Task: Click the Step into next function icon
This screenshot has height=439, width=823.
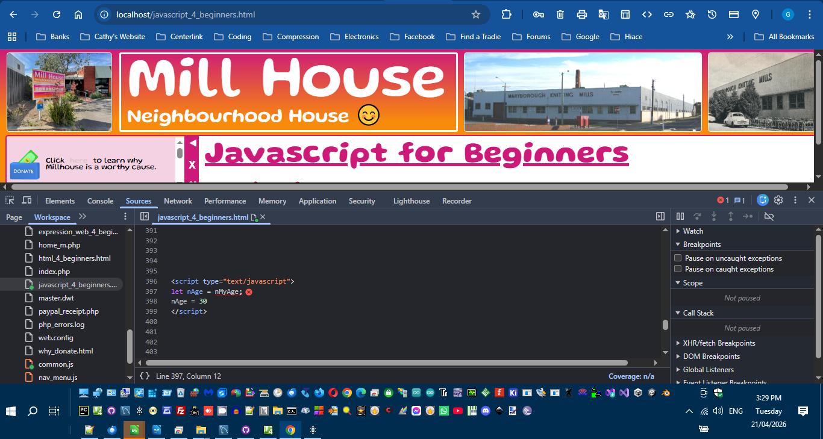Action: click(714, 216)
